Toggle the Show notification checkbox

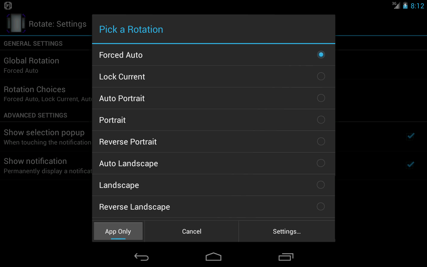[x=410, y=165]
